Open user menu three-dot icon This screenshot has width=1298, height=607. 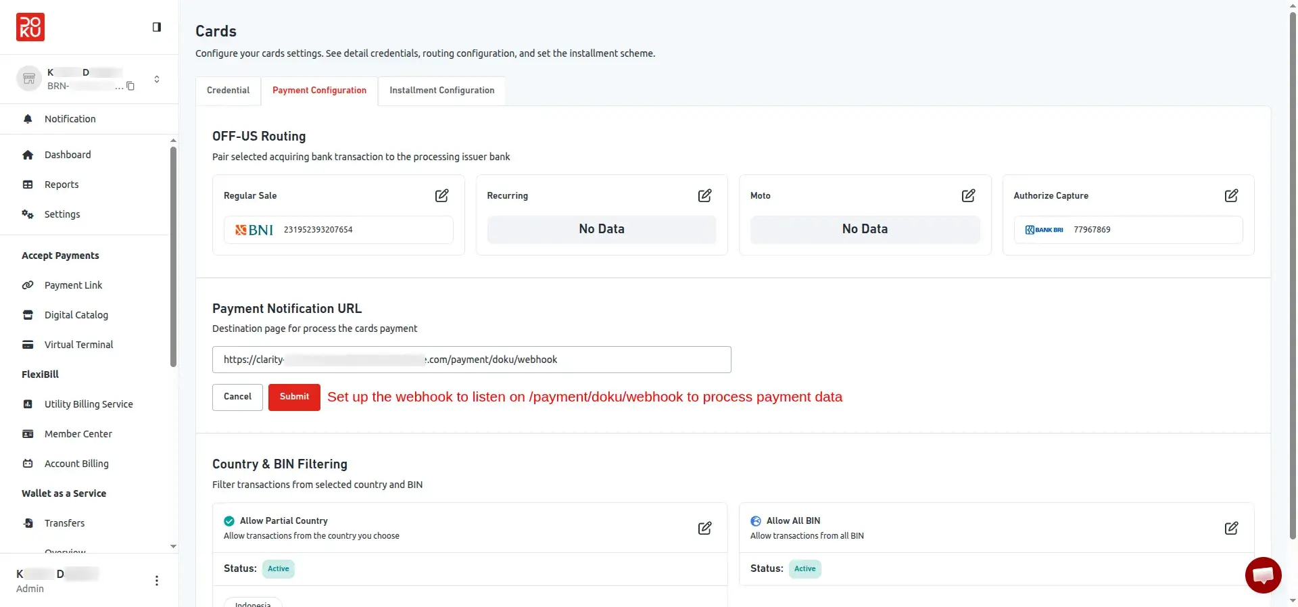[157, 581]
